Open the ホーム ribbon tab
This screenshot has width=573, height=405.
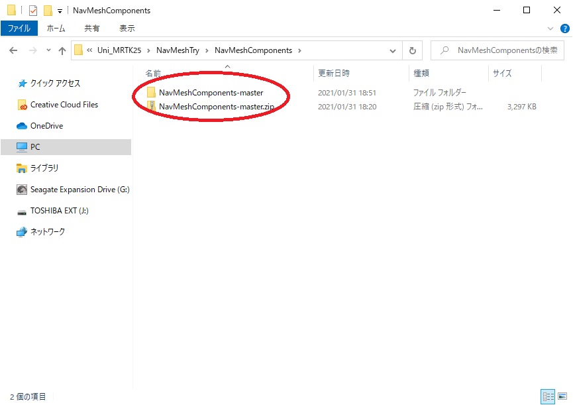[56, 28]
